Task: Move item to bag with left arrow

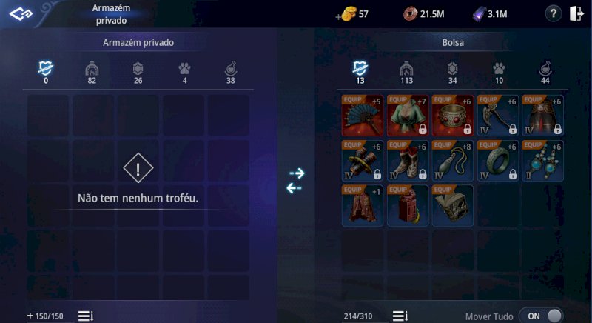Action: click(x=295, y=187)
